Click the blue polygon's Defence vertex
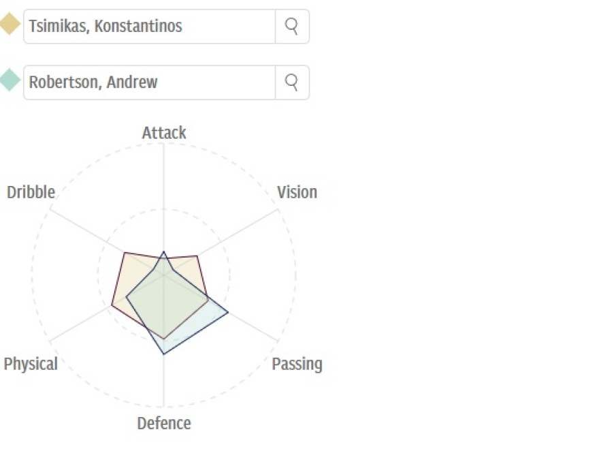The width and height of the screenshot is (599, 449). (x=164, y=354)
